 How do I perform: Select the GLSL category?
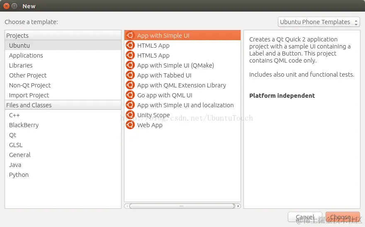63,145
